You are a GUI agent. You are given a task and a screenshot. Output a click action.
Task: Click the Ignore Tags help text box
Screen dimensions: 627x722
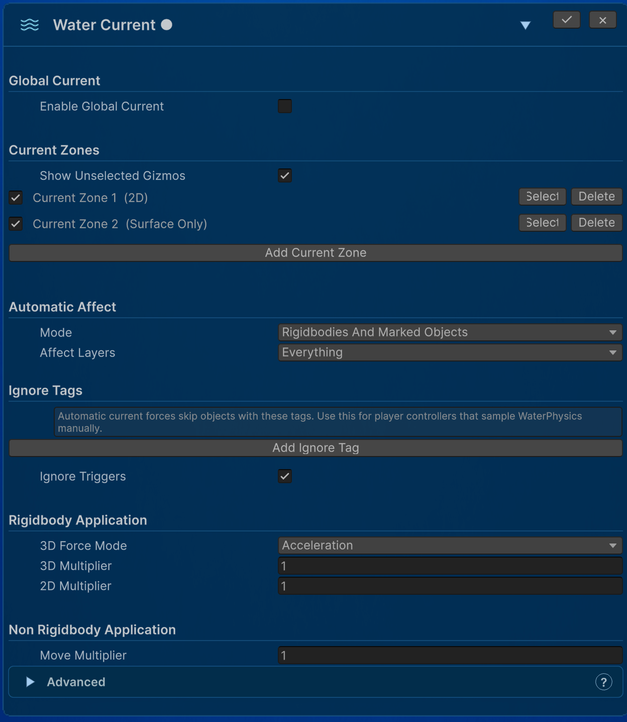coord(338,422)
